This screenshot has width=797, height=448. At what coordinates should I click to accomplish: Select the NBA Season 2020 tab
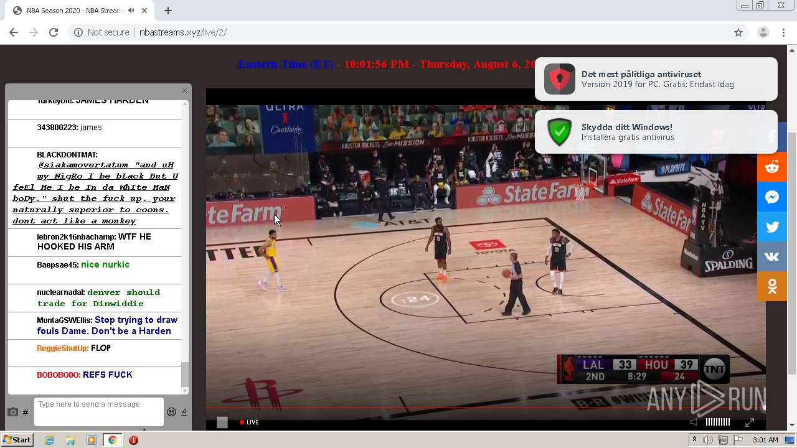(x=81, y=11)
